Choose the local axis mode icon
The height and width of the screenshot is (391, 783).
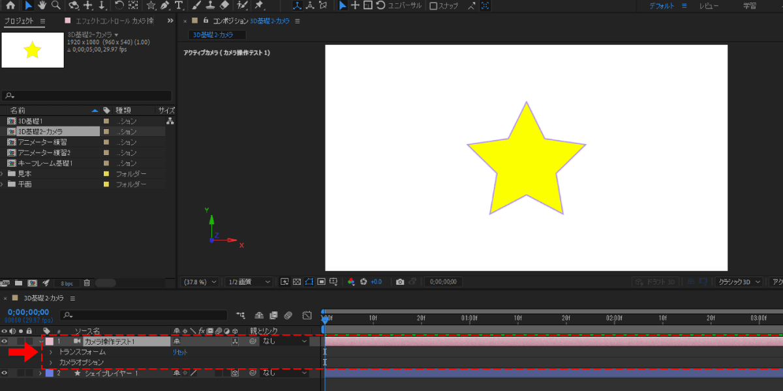[297, 6]
